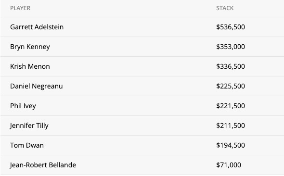The width and height of the screenshot is (284, 176).
Task: Select the Phil Ivey player name
Action: 23,106
